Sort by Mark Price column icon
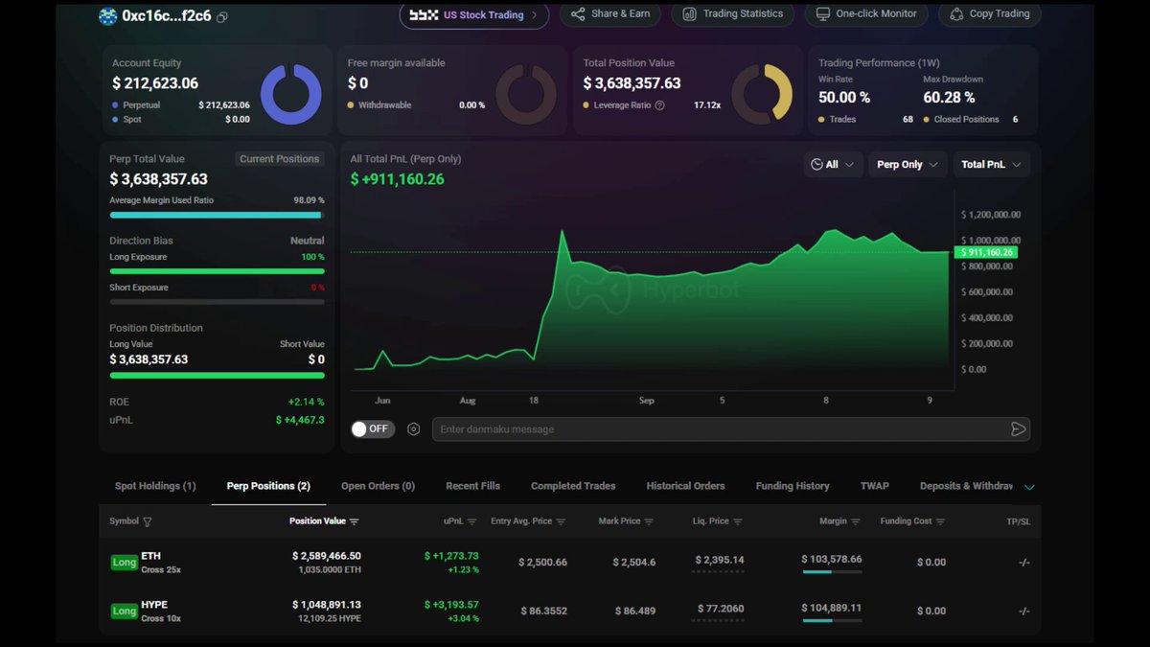 click(x=649, y=521)
